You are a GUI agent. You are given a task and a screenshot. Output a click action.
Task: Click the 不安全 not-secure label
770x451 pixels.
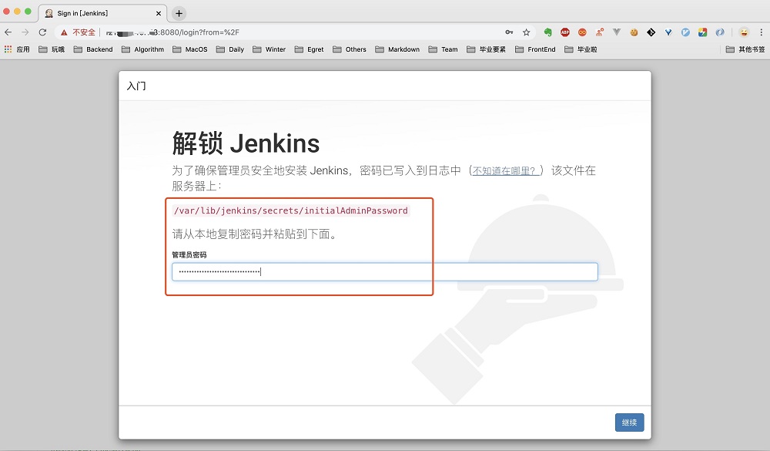point(84,32)
